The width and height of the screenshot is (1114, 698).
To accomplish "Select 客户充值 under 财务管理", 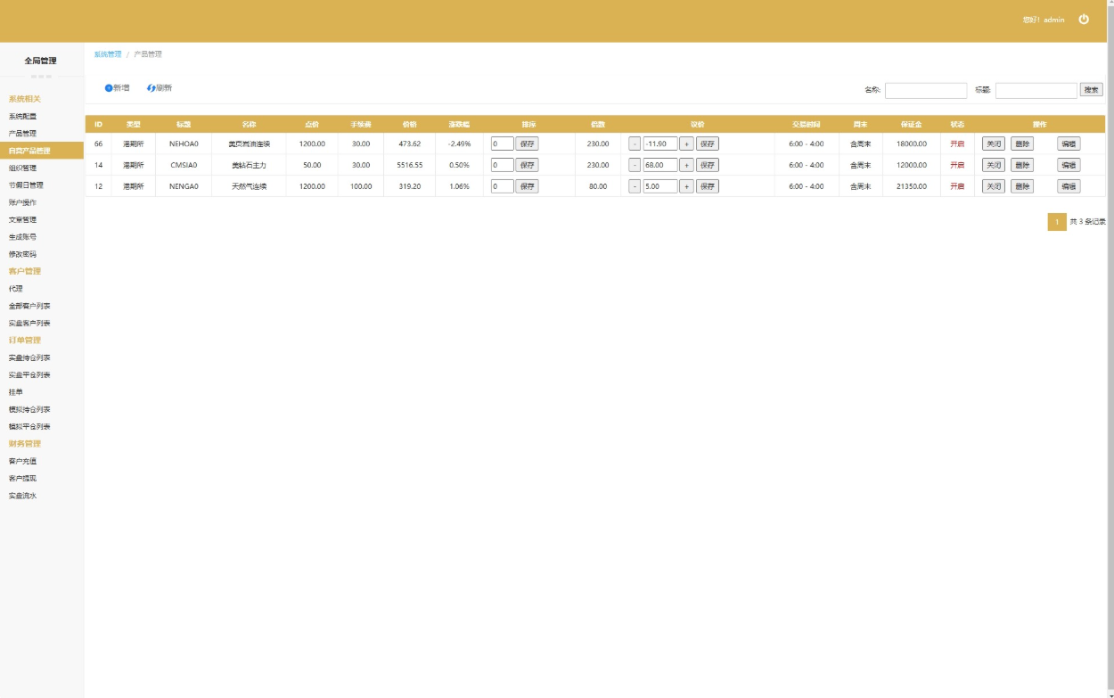I will (23, 461).
